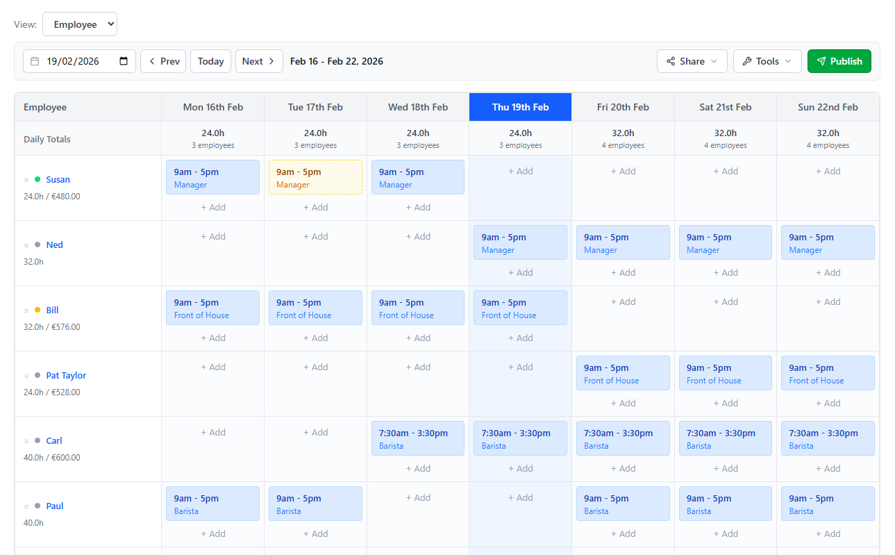Select the Sat 21st Feb column header
Screen dimensions: 895x555
point(725,106)
